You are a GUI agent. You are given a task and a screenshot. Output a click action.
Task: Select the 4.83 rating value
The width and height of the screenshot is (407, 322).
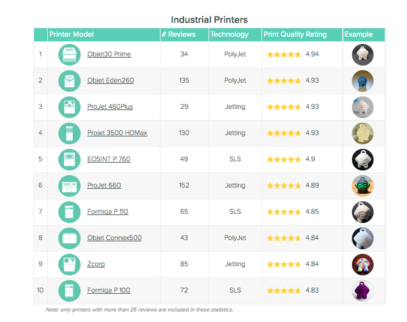click(x=312, y=290)
